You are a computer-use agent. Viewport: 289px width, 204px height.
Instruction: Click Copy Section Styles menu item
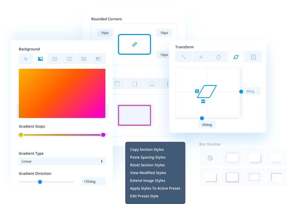147,150
